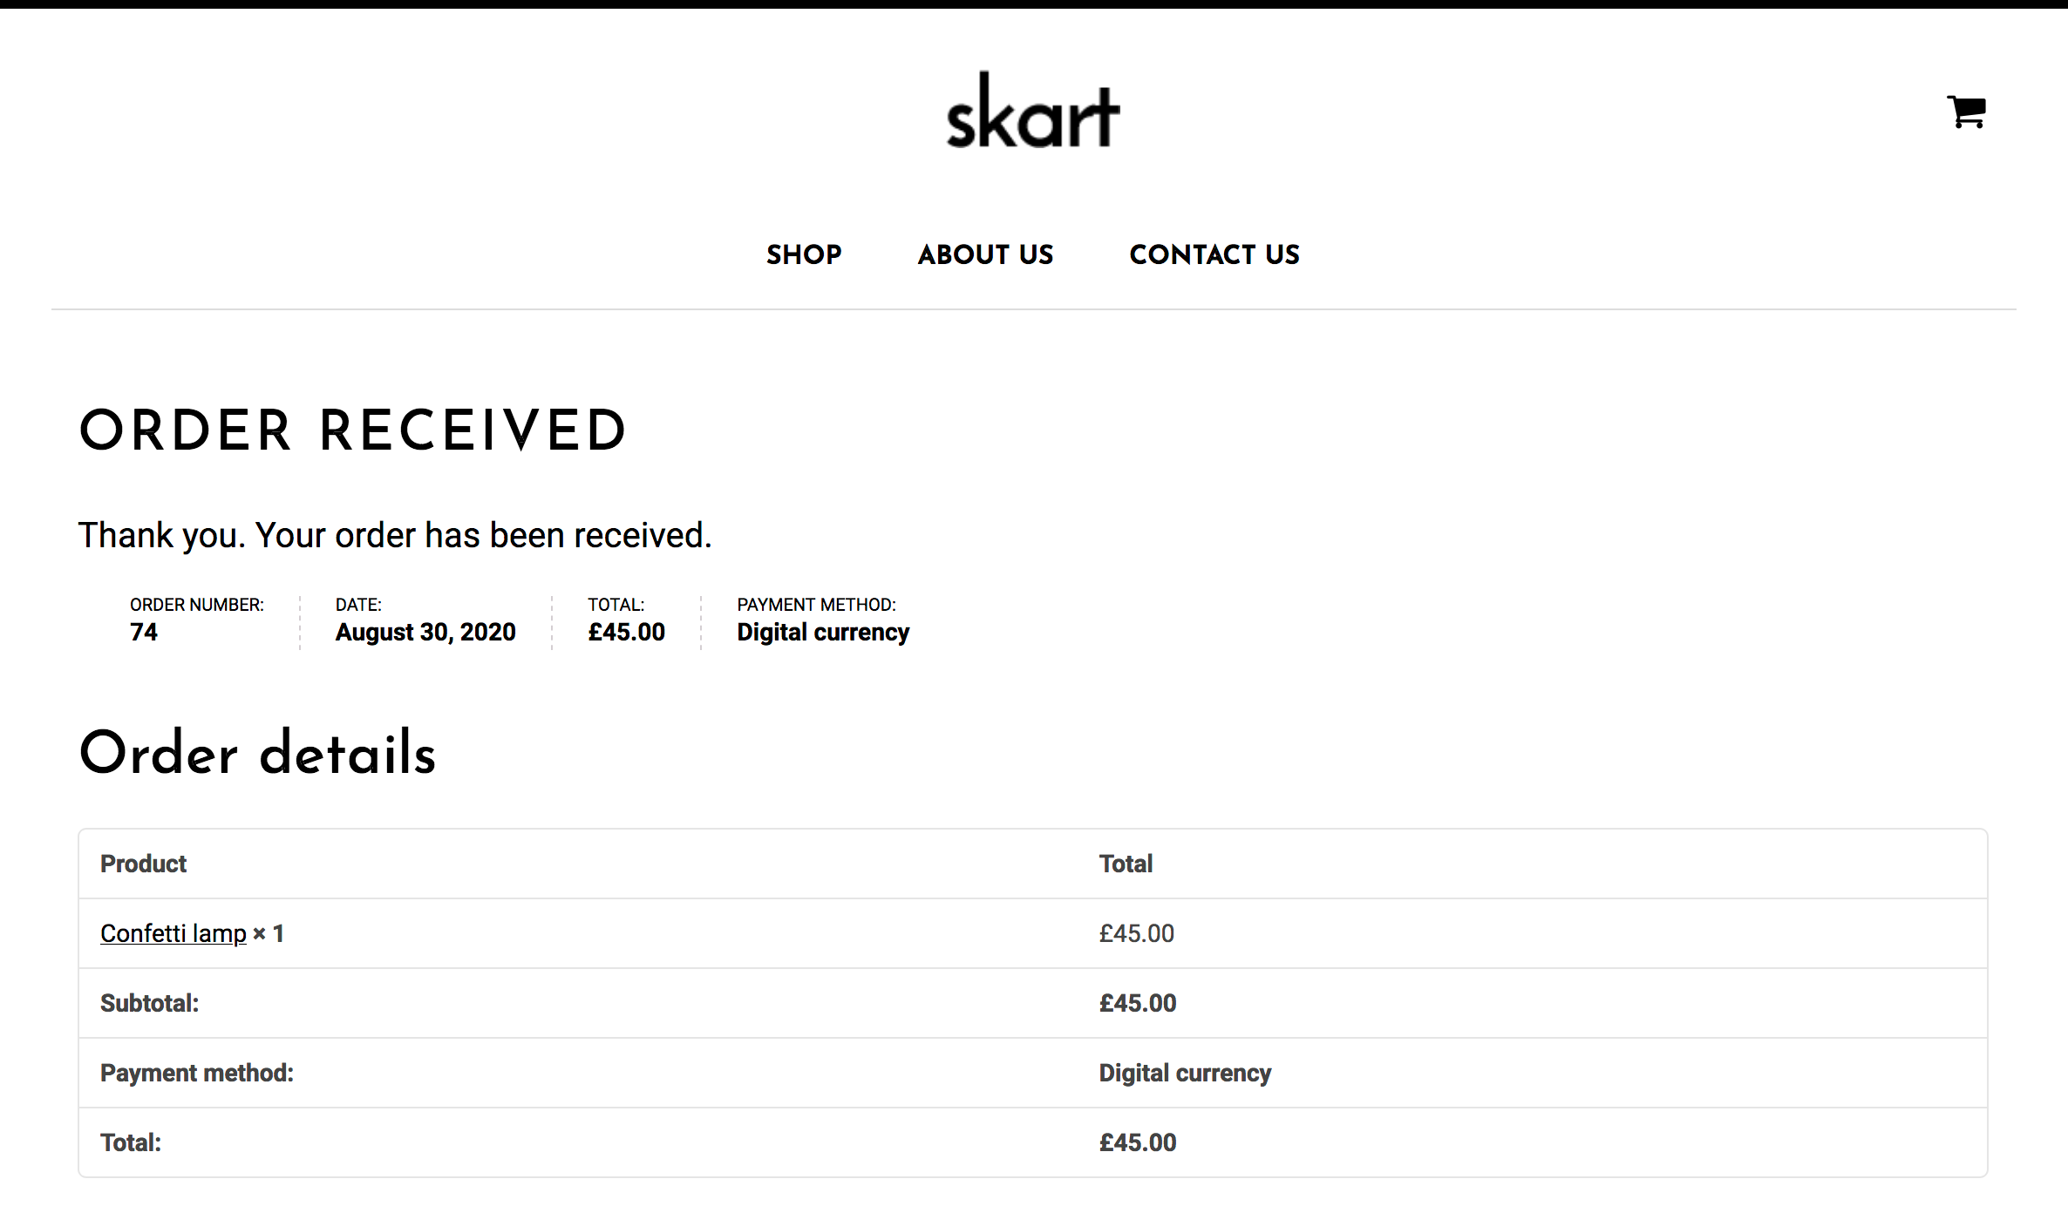Click order number 74

point(144,632)
